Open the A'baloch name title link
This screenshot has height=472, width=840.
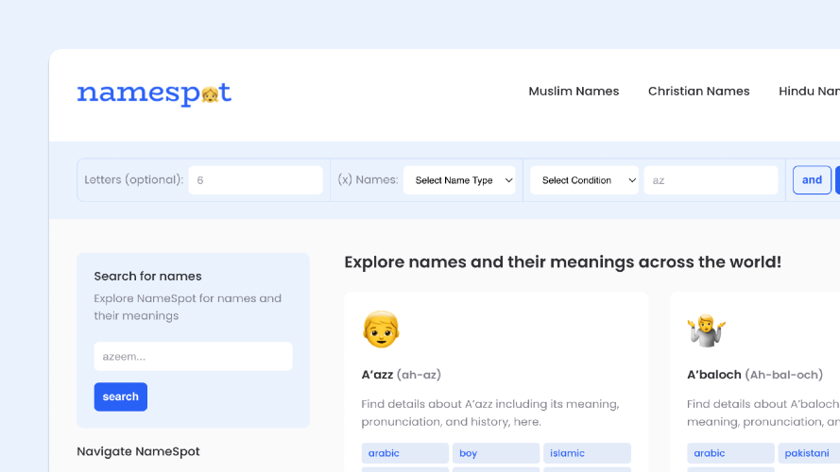pos(714,375)
